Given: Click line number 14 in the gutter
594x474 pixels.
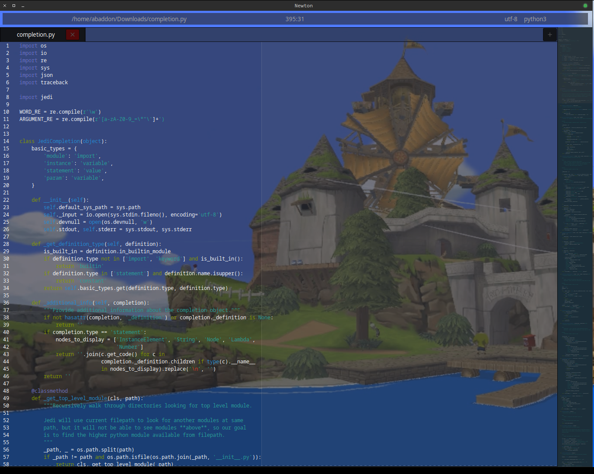Looking at the screenshot, I should (x=6, y=141).
